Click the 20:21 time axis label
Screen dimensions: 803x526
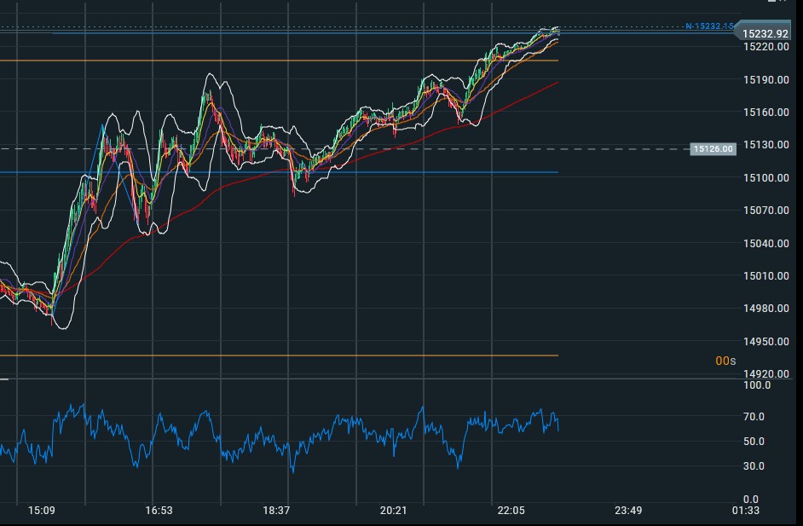pyautogui.click(x=393, y=511)
